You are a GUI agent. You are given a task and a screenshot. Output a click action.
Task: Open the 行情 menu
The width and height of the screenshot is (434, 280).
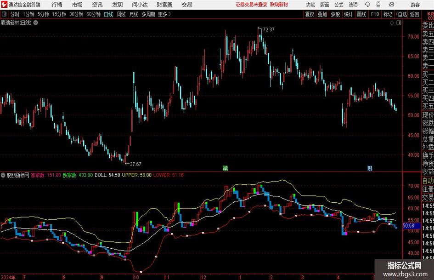57,5
